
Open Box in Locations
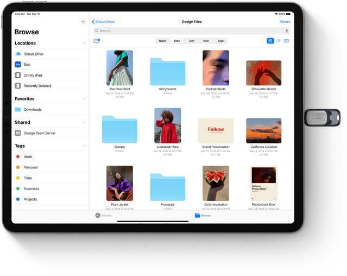27,65
